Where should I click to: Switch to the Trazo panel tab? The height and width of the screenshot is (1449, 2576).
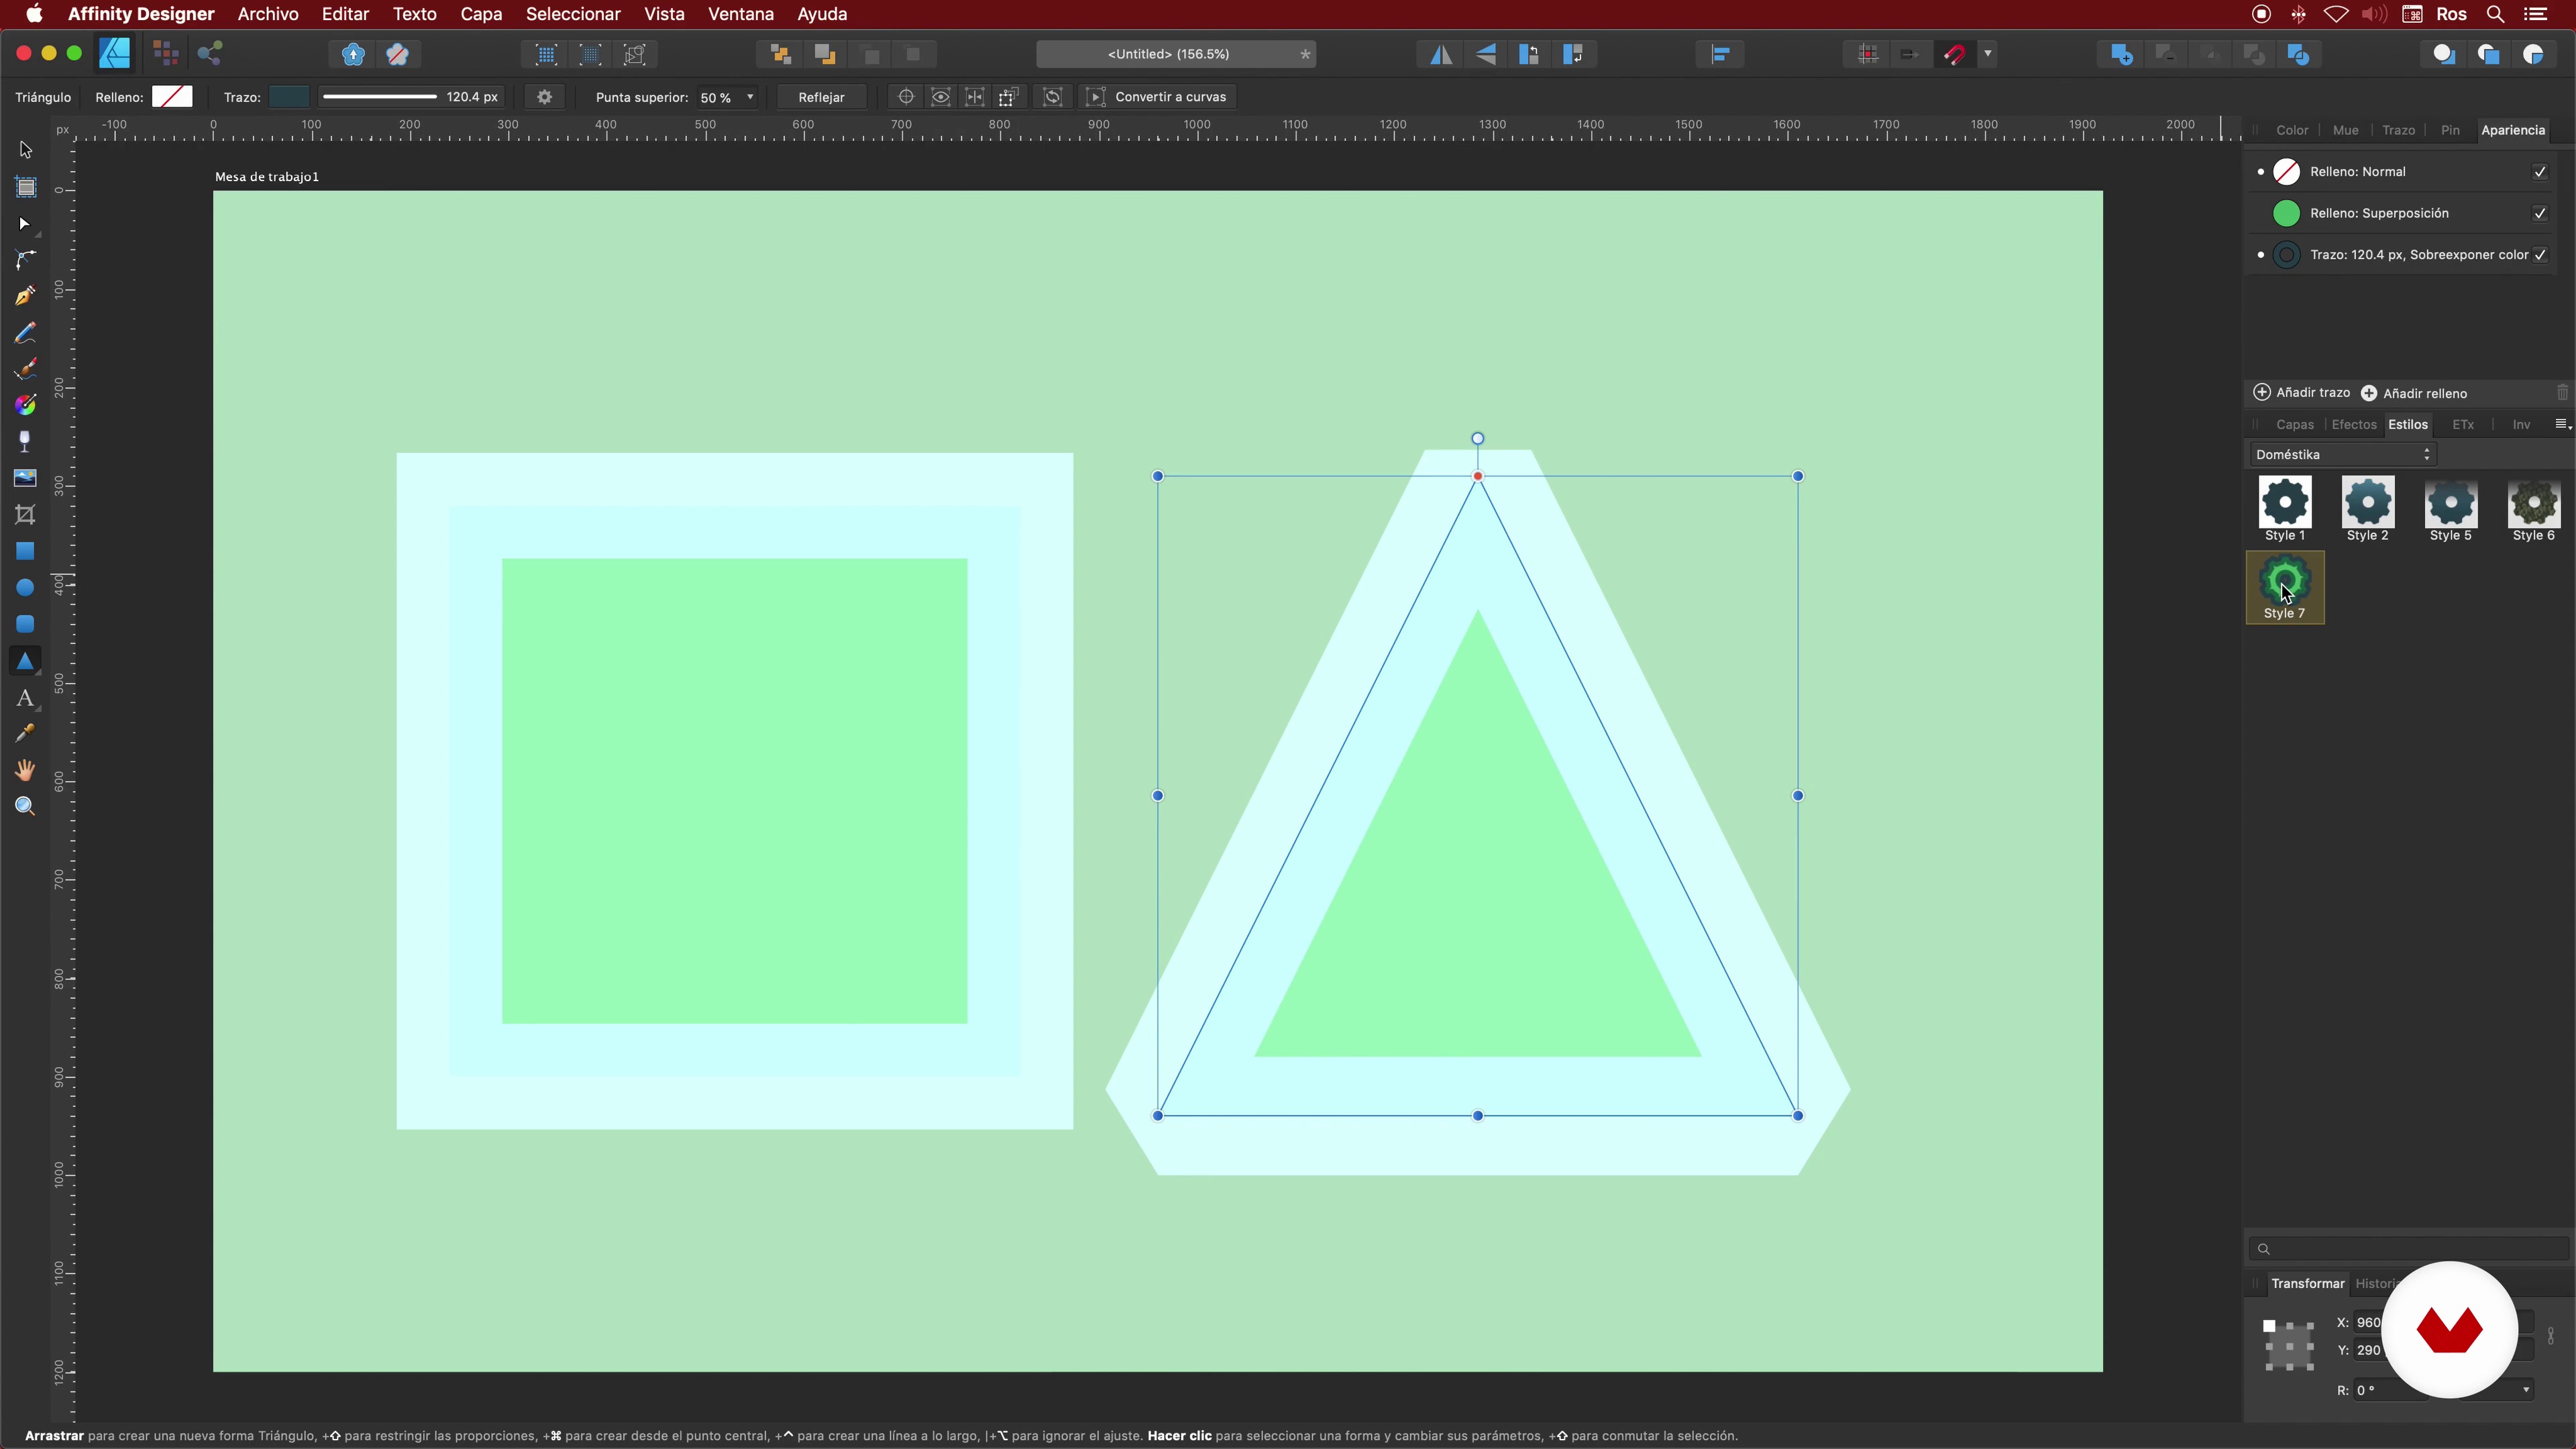(x=2398, y=130)
